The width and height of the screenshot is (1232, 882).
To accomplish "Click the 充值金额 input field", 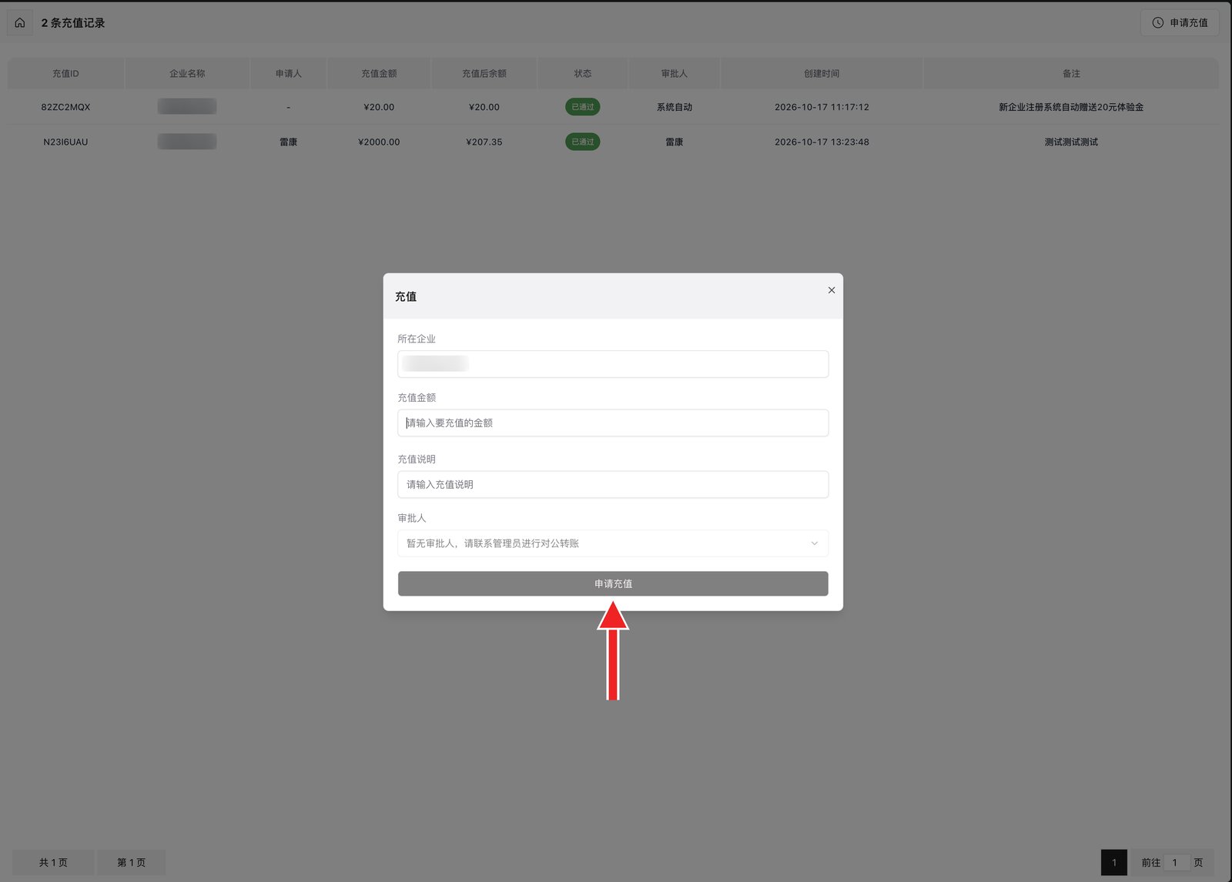I will (613, 423).
